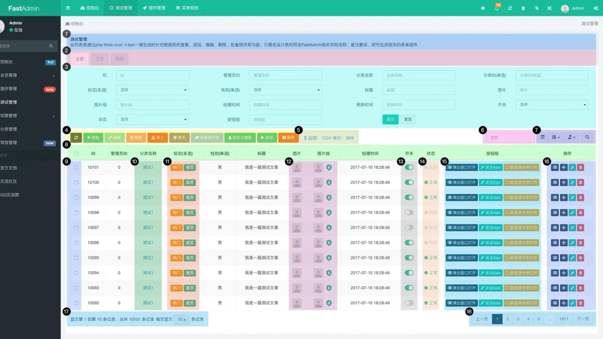Toggle the 开关 switch for row 10099
The width and height of the screenshot is (603, 339).
(x=409, y=197)
